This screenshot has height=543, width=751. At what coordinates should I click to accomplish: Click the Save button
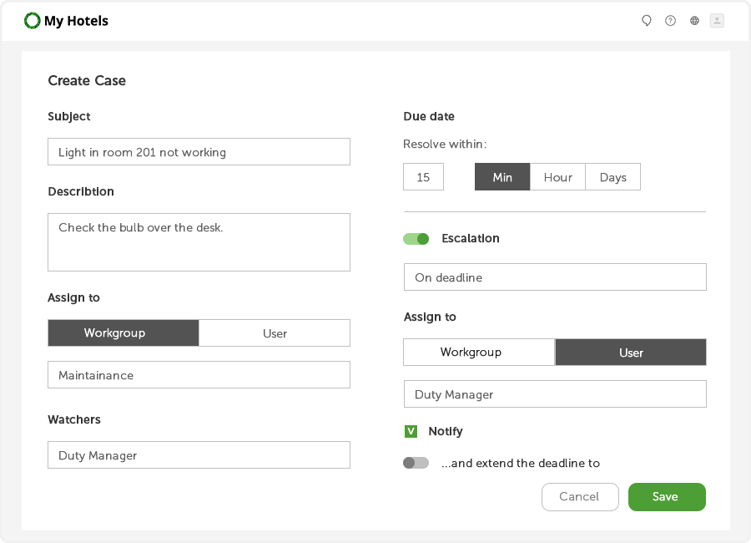tap(667, 497)
